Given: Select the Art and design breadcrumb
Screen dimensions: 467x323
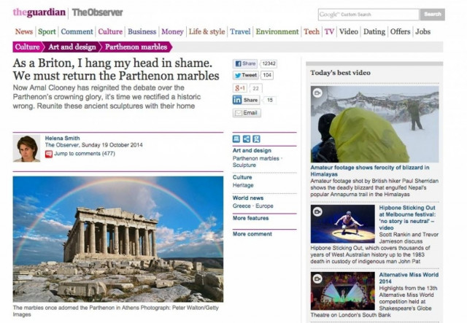Looking at the screenshot, I should (x=72, y=47).
